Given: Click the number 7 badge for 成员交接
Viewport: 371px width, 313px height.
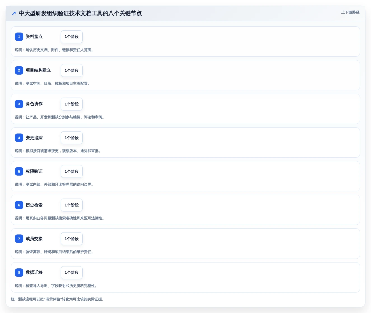Looking at the screenshot, I should click(19, 239).
